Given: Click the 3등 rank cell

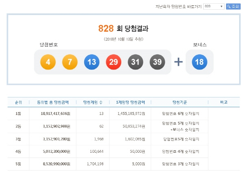Looking at the screenshot, I should [18, 139].
